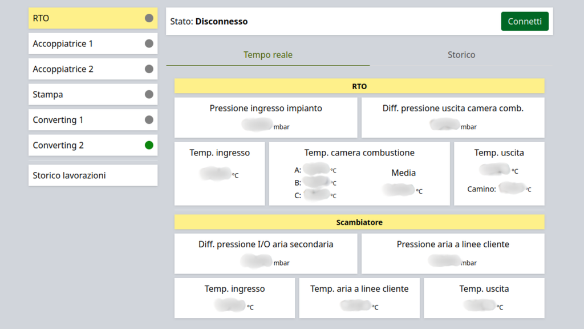Click the yellow RTO section header
The height and width of the screenshot is (329, 584).
(359, 86)
